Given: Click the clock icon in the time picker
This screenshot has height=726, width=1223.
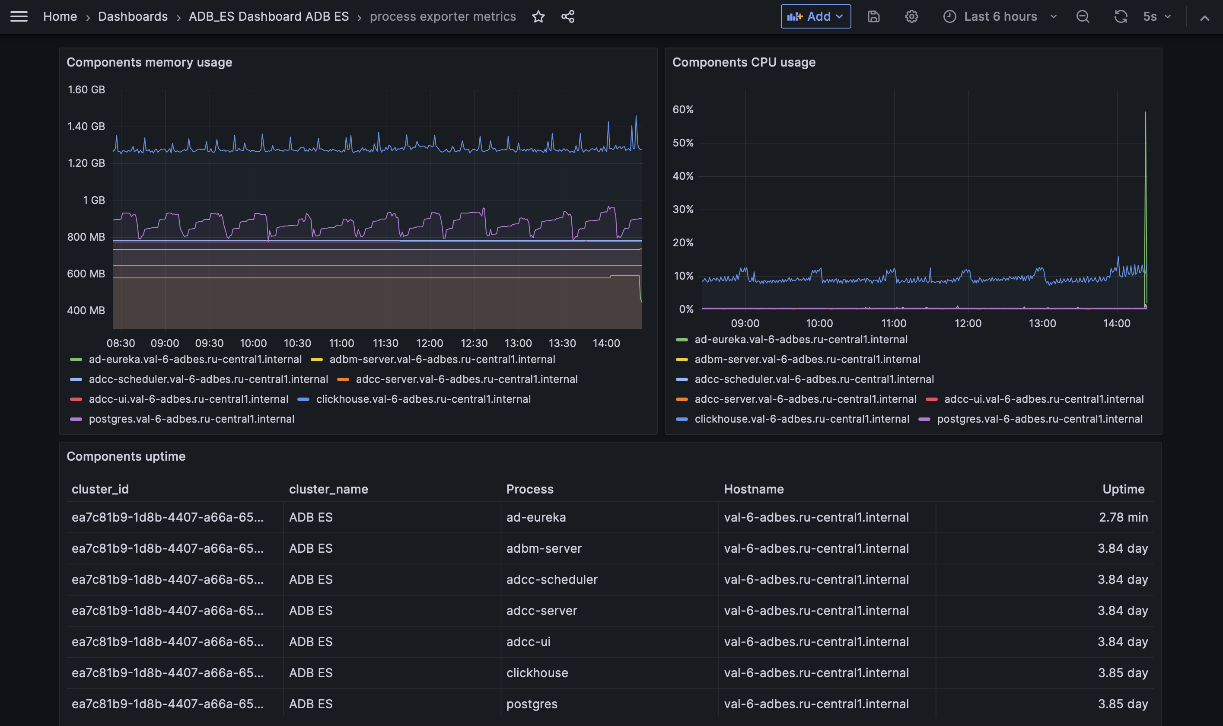Looking at the screenshot, I should (x=949, y=16).
